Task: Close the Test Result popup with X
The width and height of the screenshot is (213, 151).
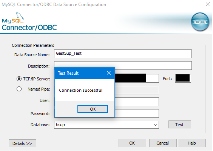Action: pos(109,73)
